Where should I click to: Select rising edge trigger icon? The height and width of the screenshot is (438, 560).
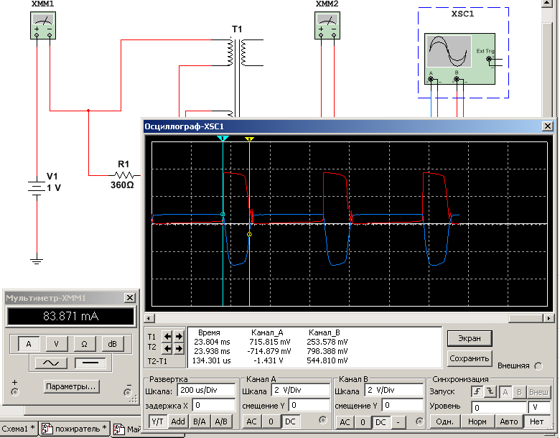(x=477, y=391)
